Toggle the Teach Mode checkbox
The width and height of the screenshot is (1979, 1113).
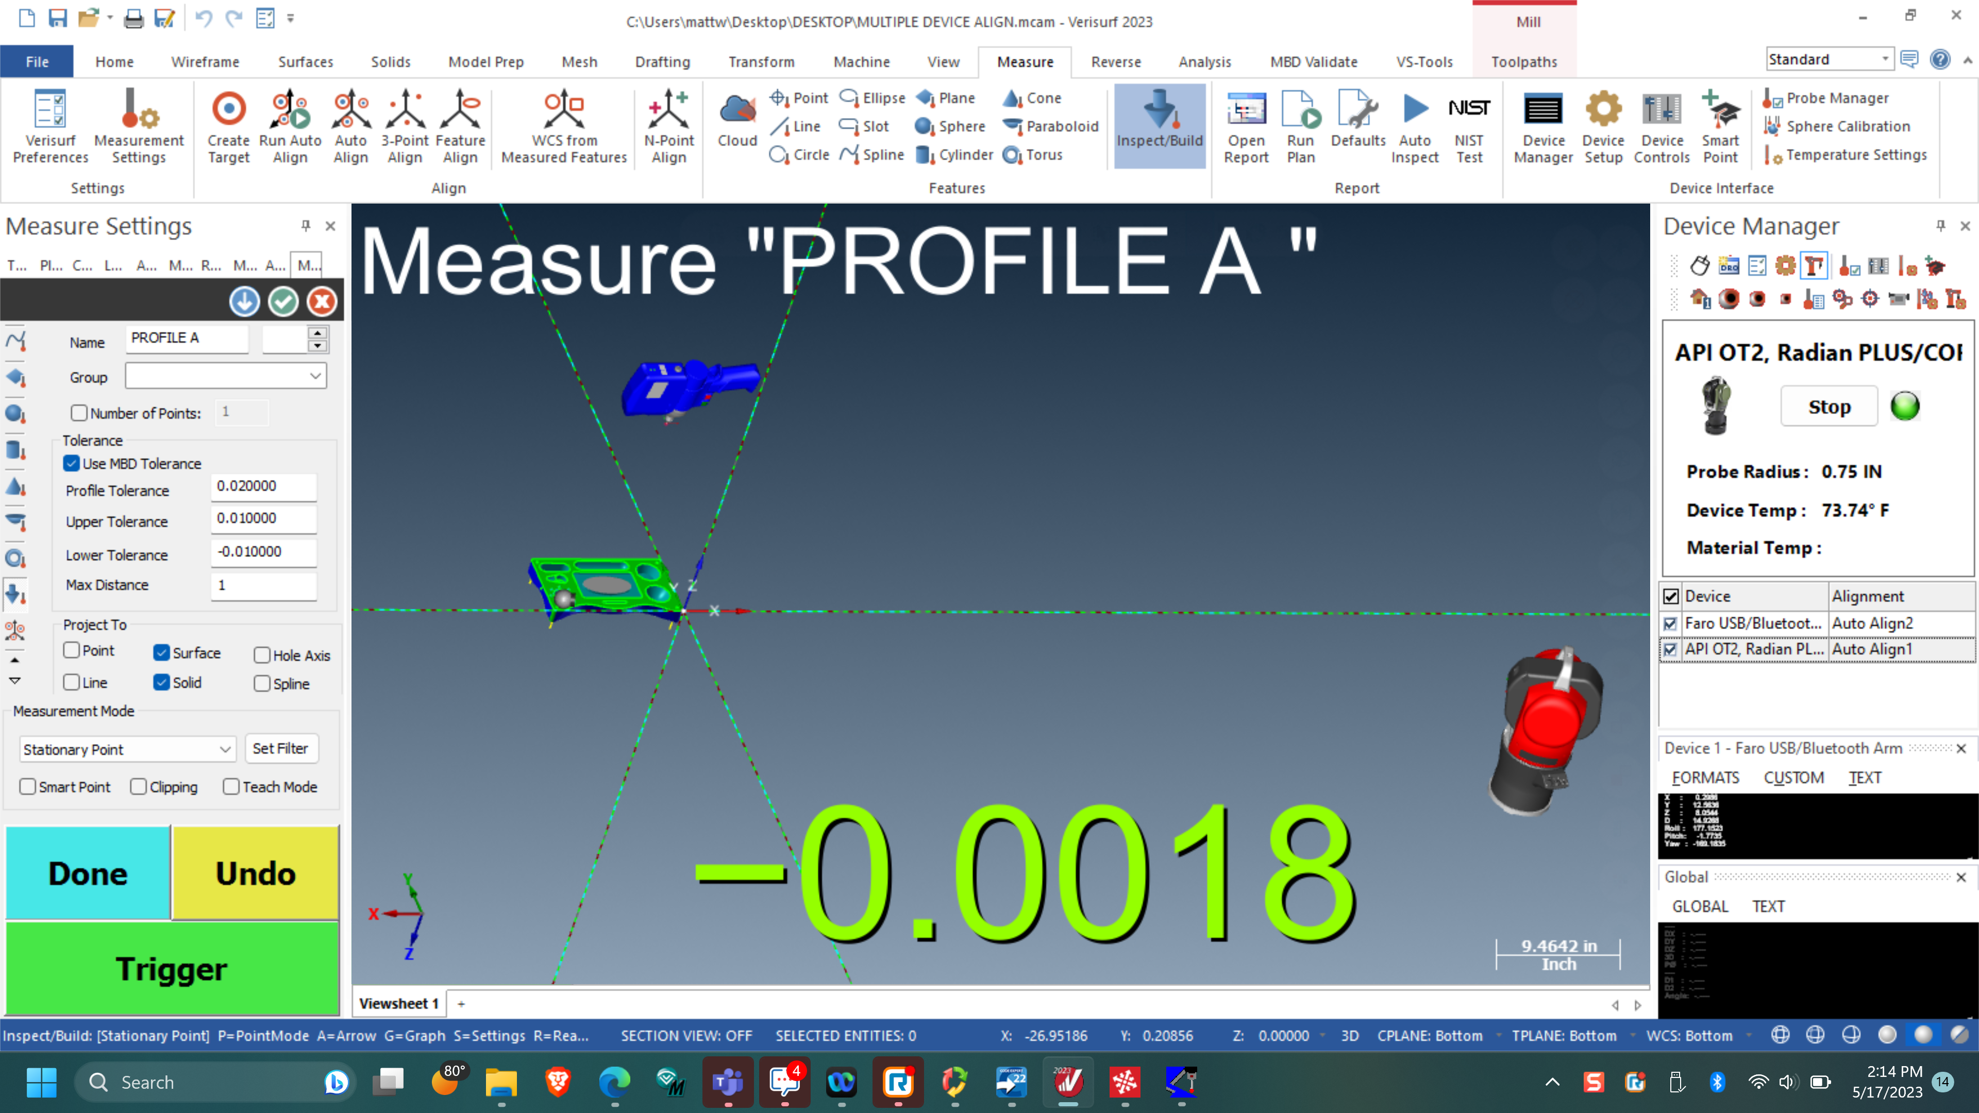(x=231, y=786)
